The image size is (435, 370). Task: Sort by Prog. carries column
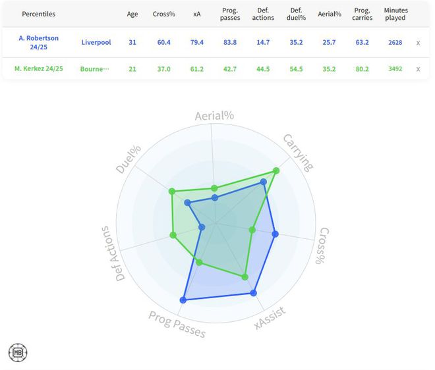coord(362,14)
